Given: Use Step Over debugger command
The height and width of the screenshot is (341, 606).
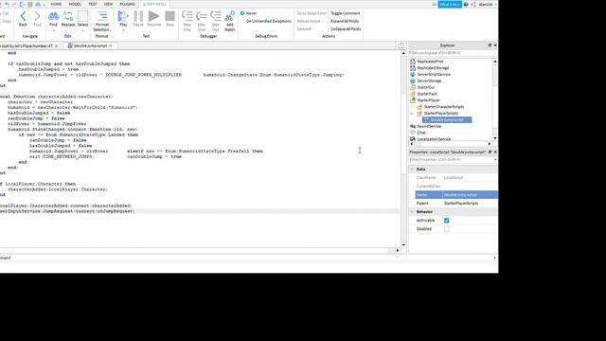Looking at the screenshot, I should [x=202, y=21].
